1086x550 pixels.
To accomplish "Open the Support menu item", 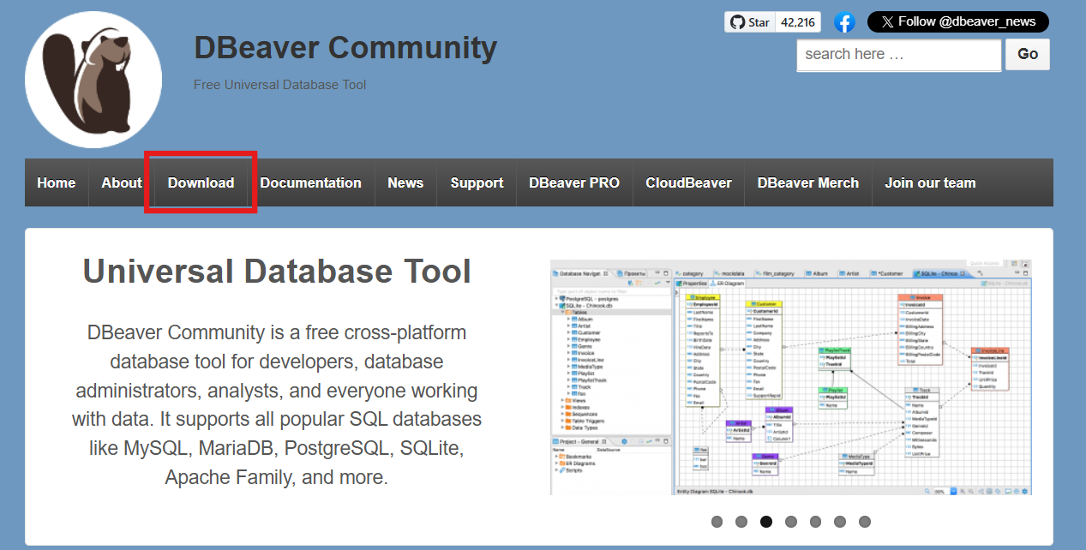I will click(477, 182).
